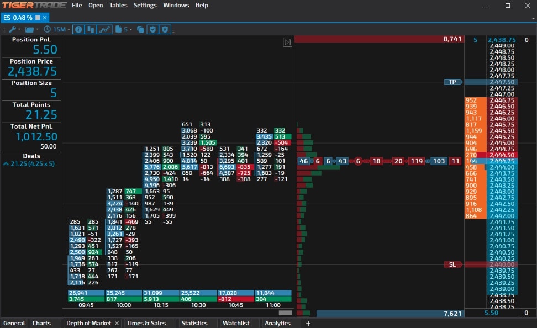Enable the checked shield protection icon
The width and height of the screenshot is (537, 328).
pyautogui.click(x=153, y=29)
